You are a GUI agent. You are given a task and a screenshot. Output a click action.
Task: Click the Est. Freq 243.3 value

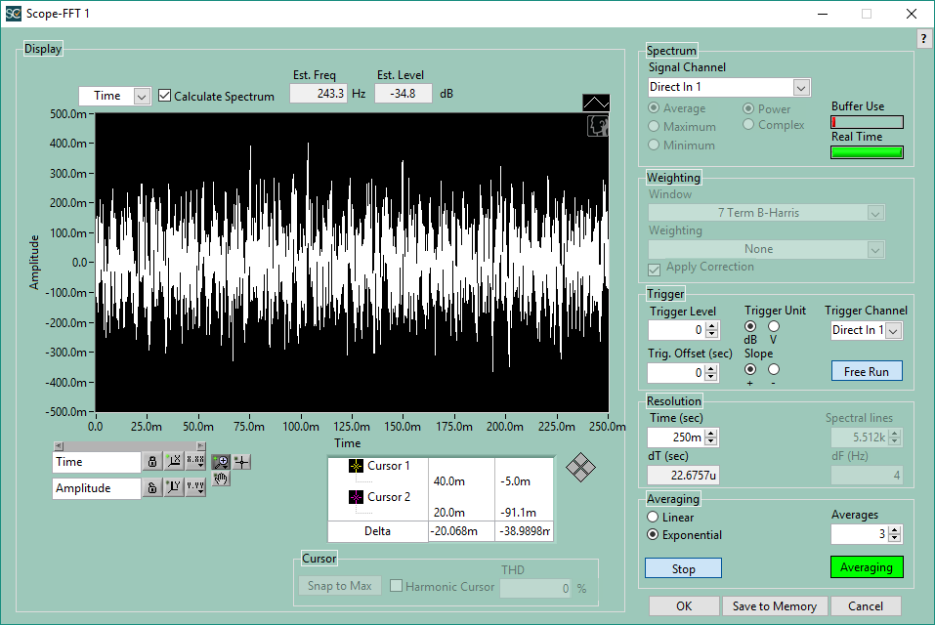coord(319,94)
